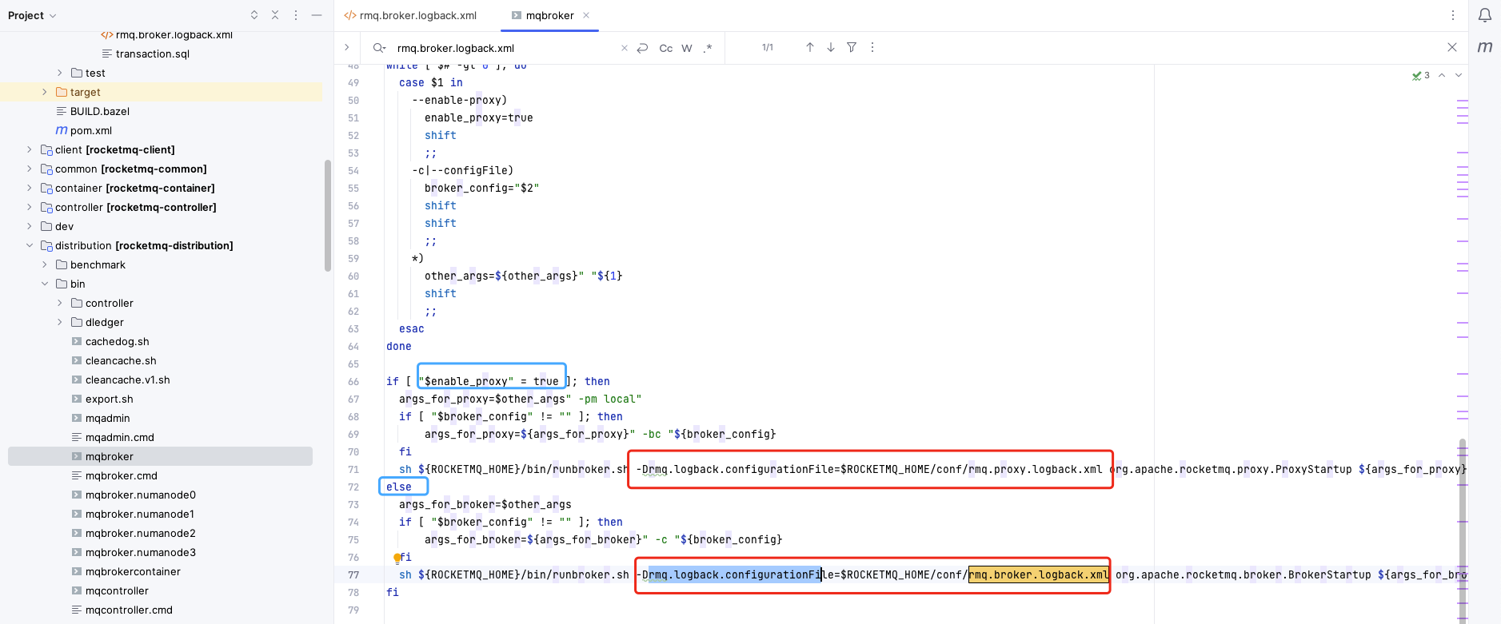Screen dimensions: 1501x624
Task: Select mqbroker.numanode0 file
Action: 141,495
